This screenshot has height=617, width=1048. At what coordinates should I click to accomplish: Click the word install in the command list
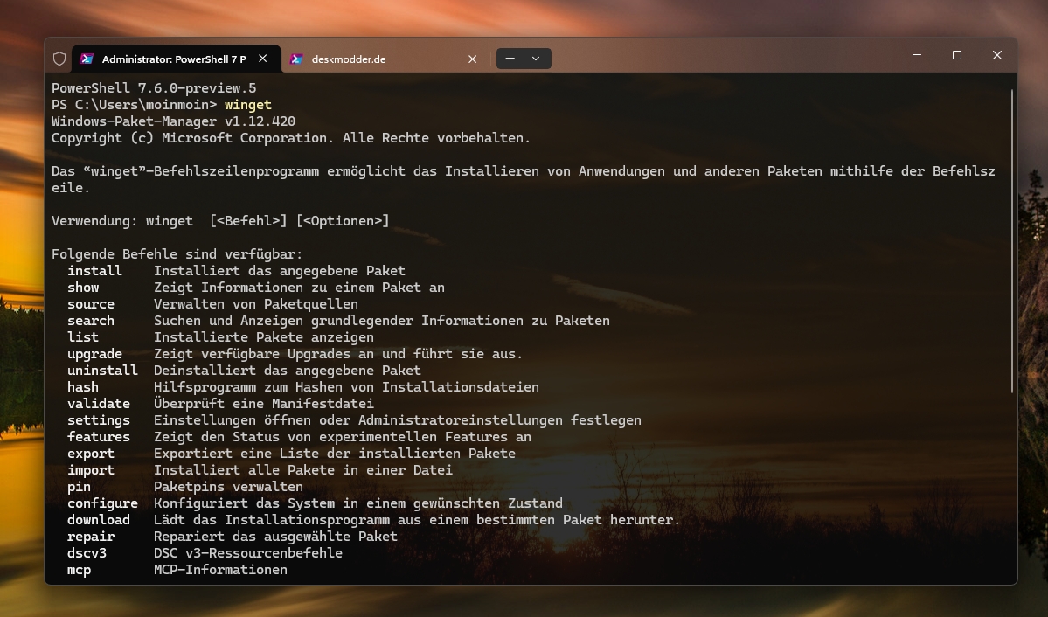(94, 271)
